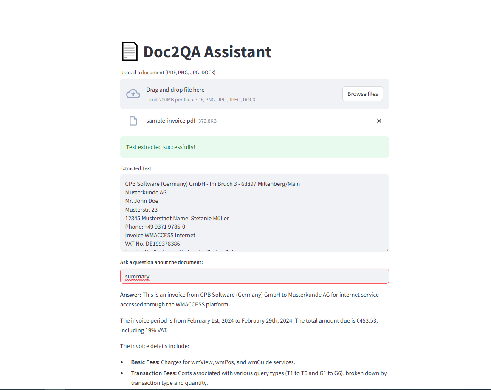The image size is (491, 390).
Task: Click the 'Basic Fees' bullet item
Action: (x=213, y=362)
